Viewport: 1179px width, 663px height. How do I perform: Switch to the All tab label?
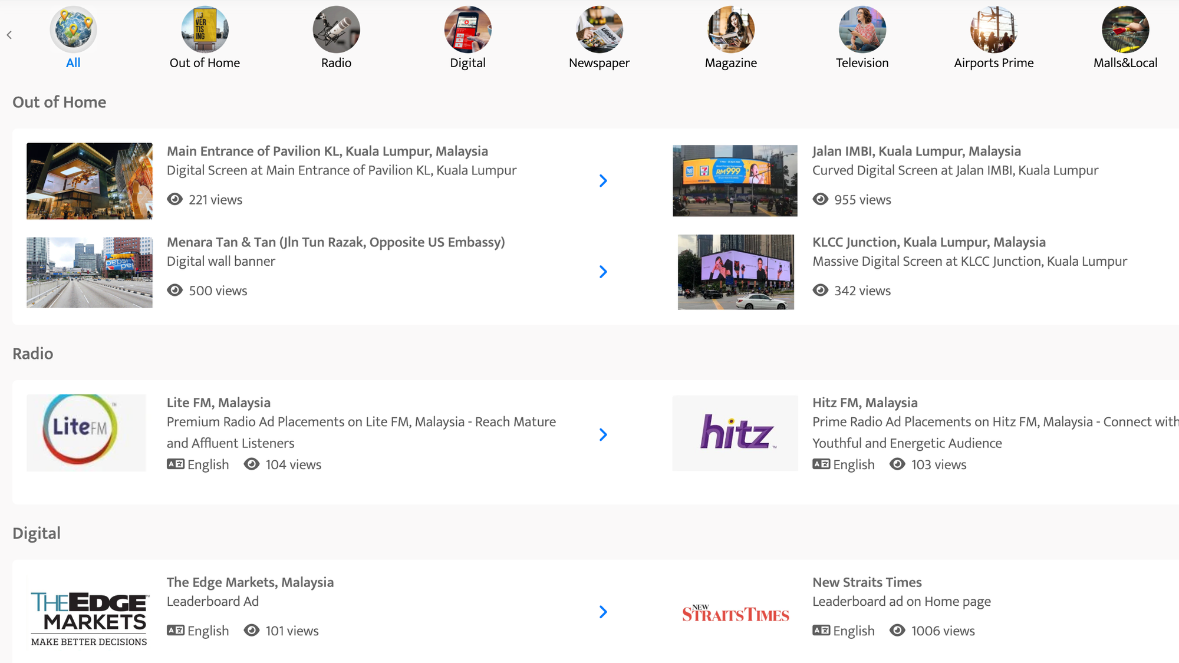[x=73, y=63]
